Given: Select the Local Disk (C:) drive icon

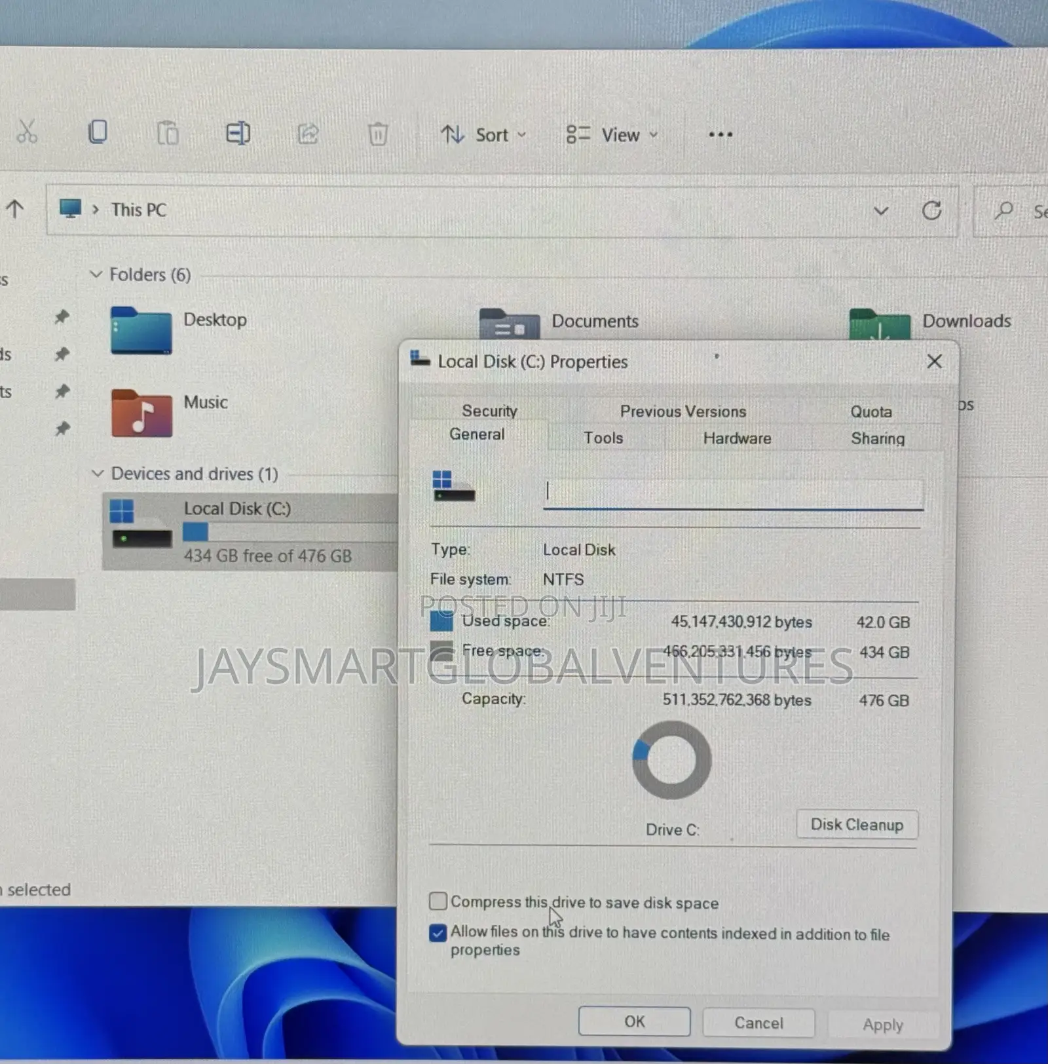Looking at the screenshot, I should point(141,523).
